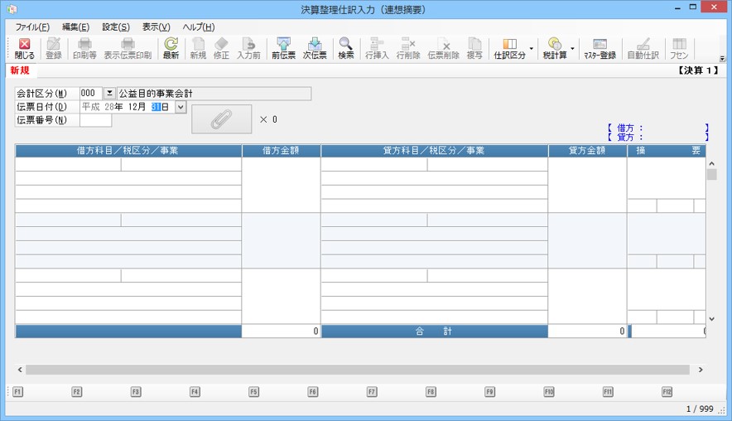Click the 閉じる (Close) toolbar icon
Screen dimensions: 732x421
click(24, 48)
